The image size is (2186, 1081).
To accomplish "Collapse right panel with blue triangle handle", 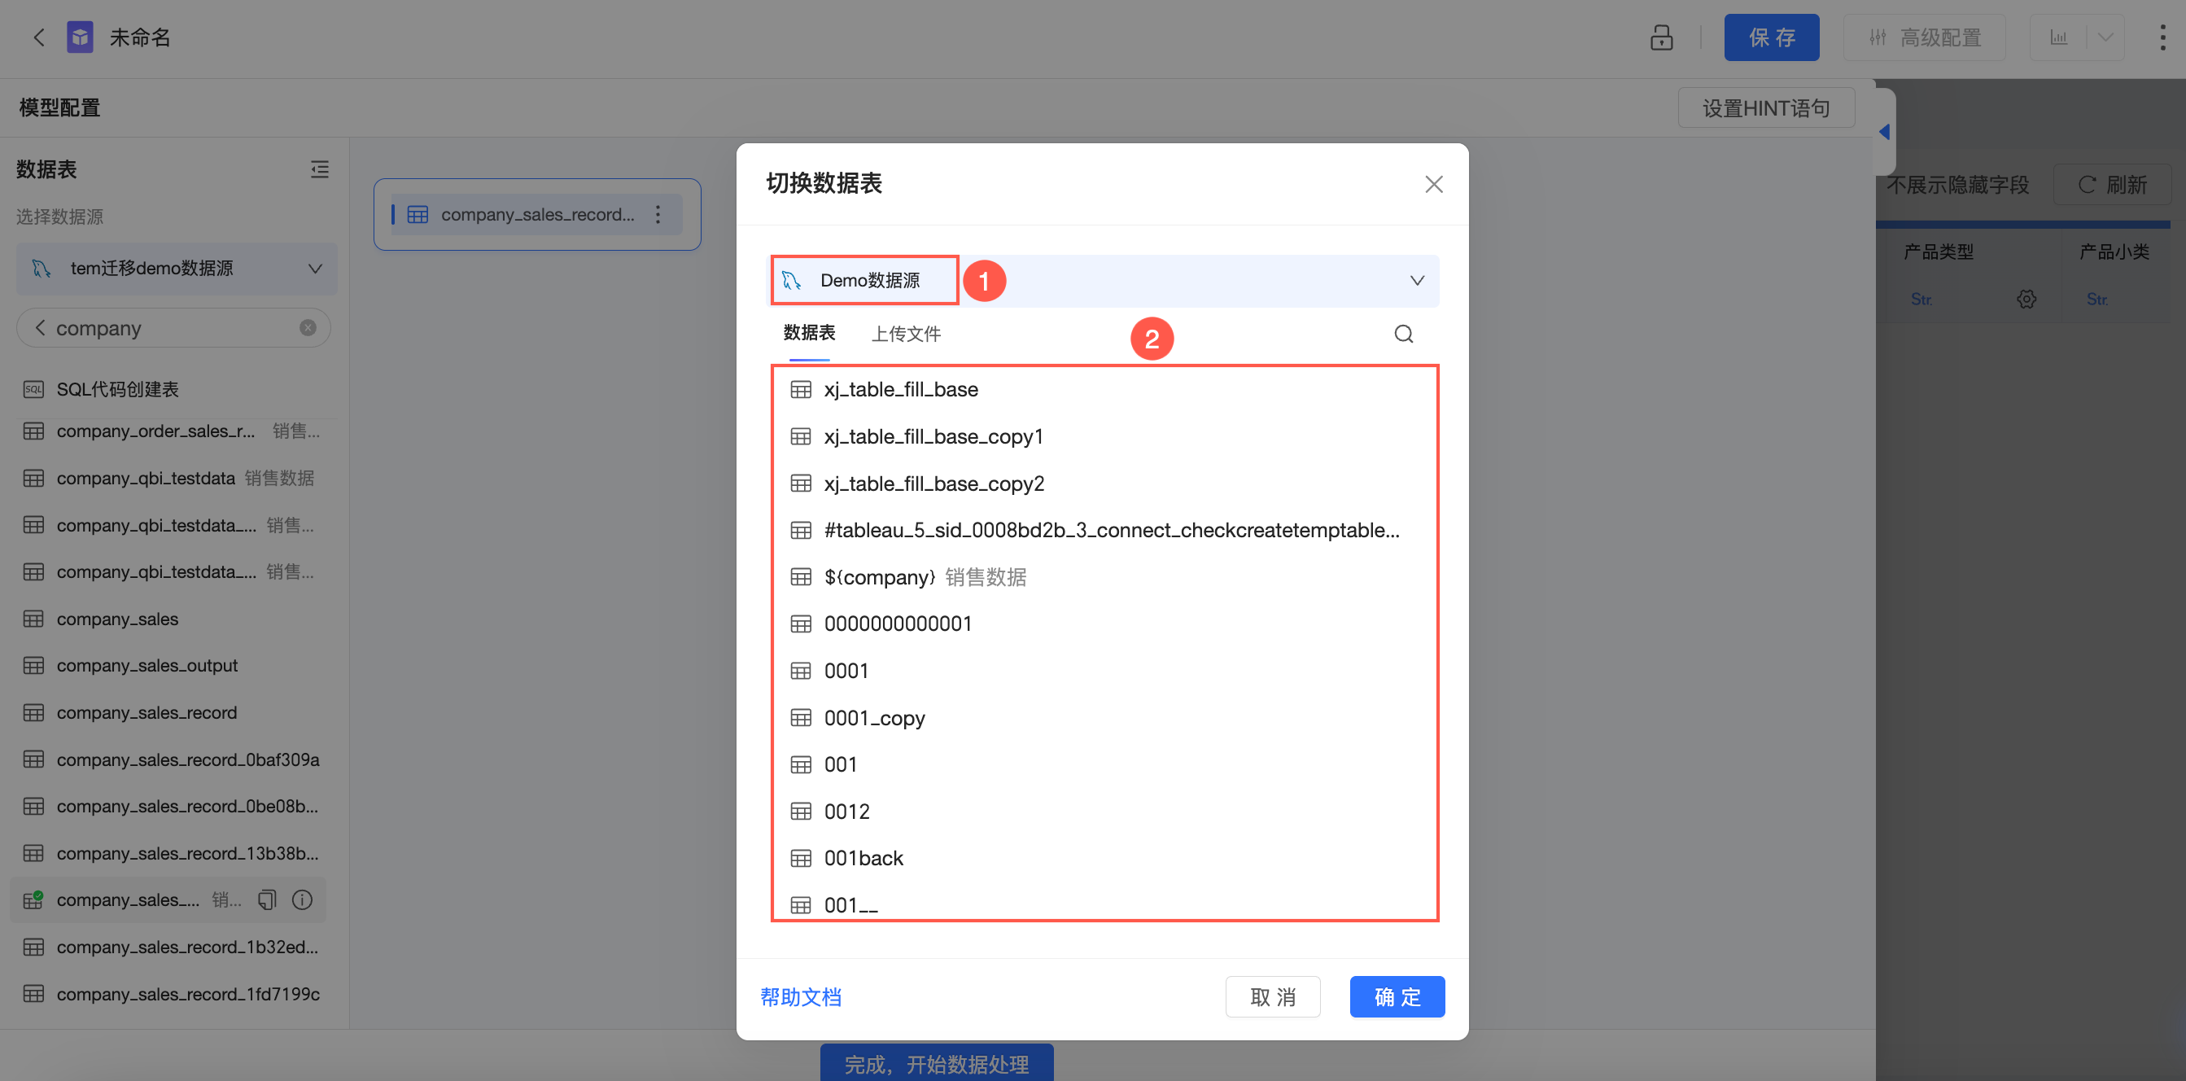I will tap(1884, 132).
